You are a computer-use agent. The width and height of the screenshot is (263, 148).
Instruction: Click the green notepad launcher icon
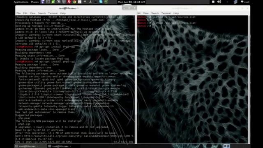pyautogui.click(x=53, y=2)
